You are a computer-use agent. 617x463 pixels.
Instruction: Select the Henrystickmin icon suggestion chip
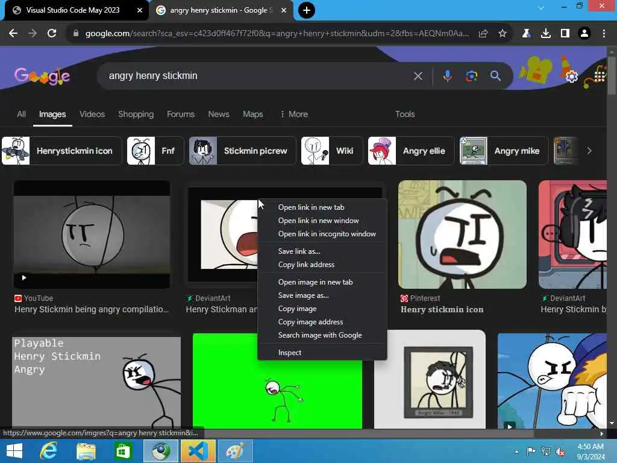click(61, 151)
